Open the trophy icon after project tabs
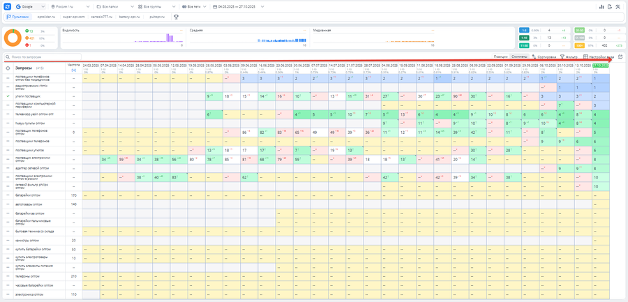Image resolution: width=628 pixels, height=302 pixels. (x=176, y=17)
